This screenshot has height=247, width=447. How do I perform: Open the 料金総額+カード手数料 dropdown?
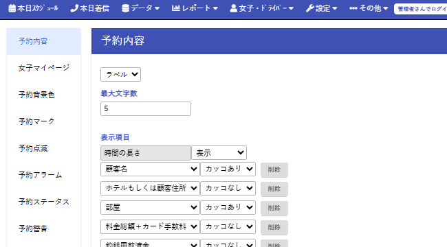point(150,227)
